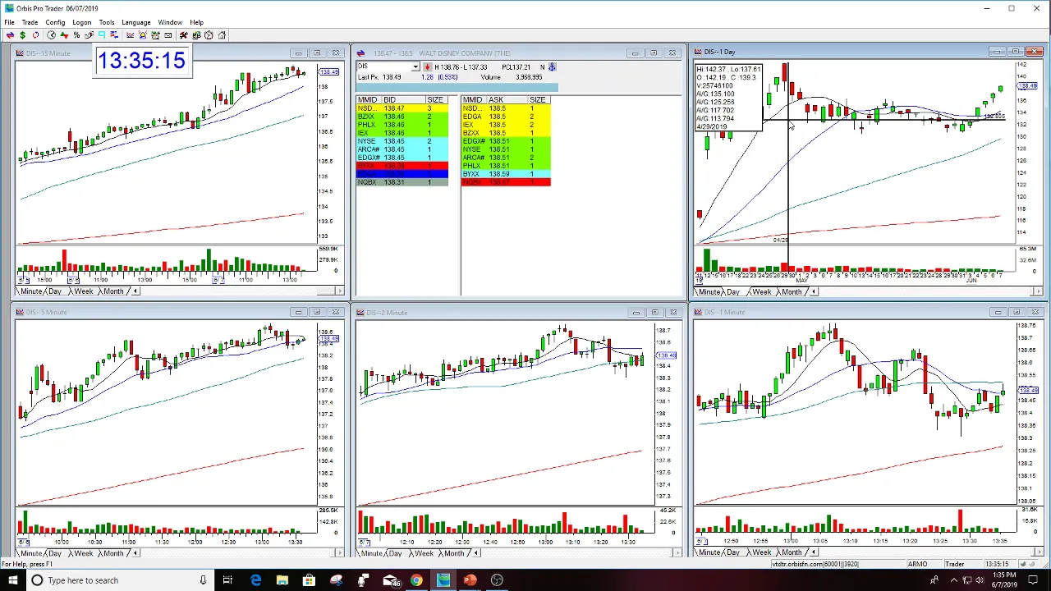Image resolution: width=1051 pixels, height=591 pixels.
Task: Click the blue speech bubble toolbar icon
Action: pos(102,35)
